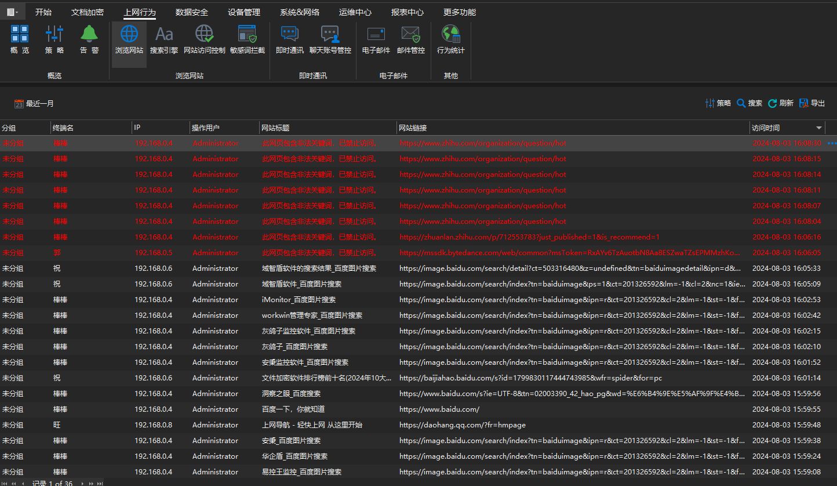
Task: Switch to the 开始 tab
Action: [x=43, y=12]
